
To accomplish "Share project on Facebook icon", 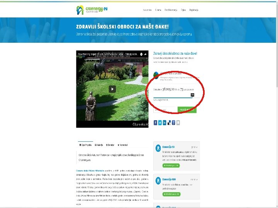I will pos(155,122).
